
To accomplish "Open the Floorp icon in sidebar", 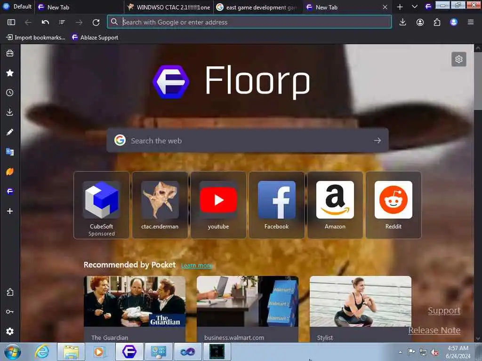I will click(10, 192).
